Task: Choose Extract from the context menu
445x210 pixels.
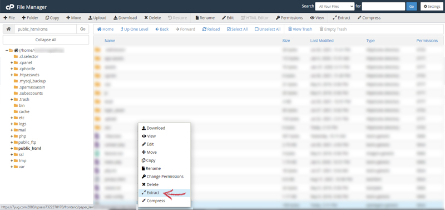Action: [164, 193]
